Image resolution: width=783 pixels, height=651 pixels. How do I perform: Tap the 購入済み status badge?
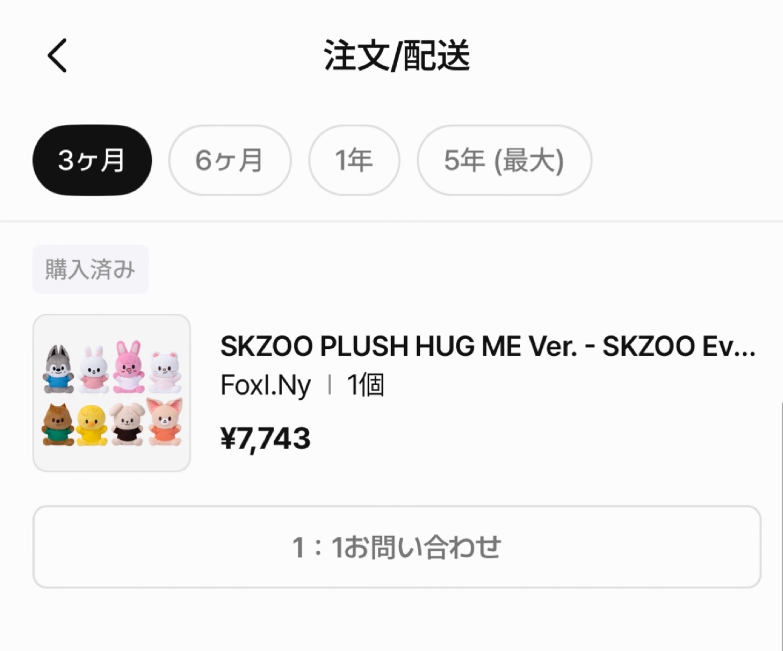[91, 269]
